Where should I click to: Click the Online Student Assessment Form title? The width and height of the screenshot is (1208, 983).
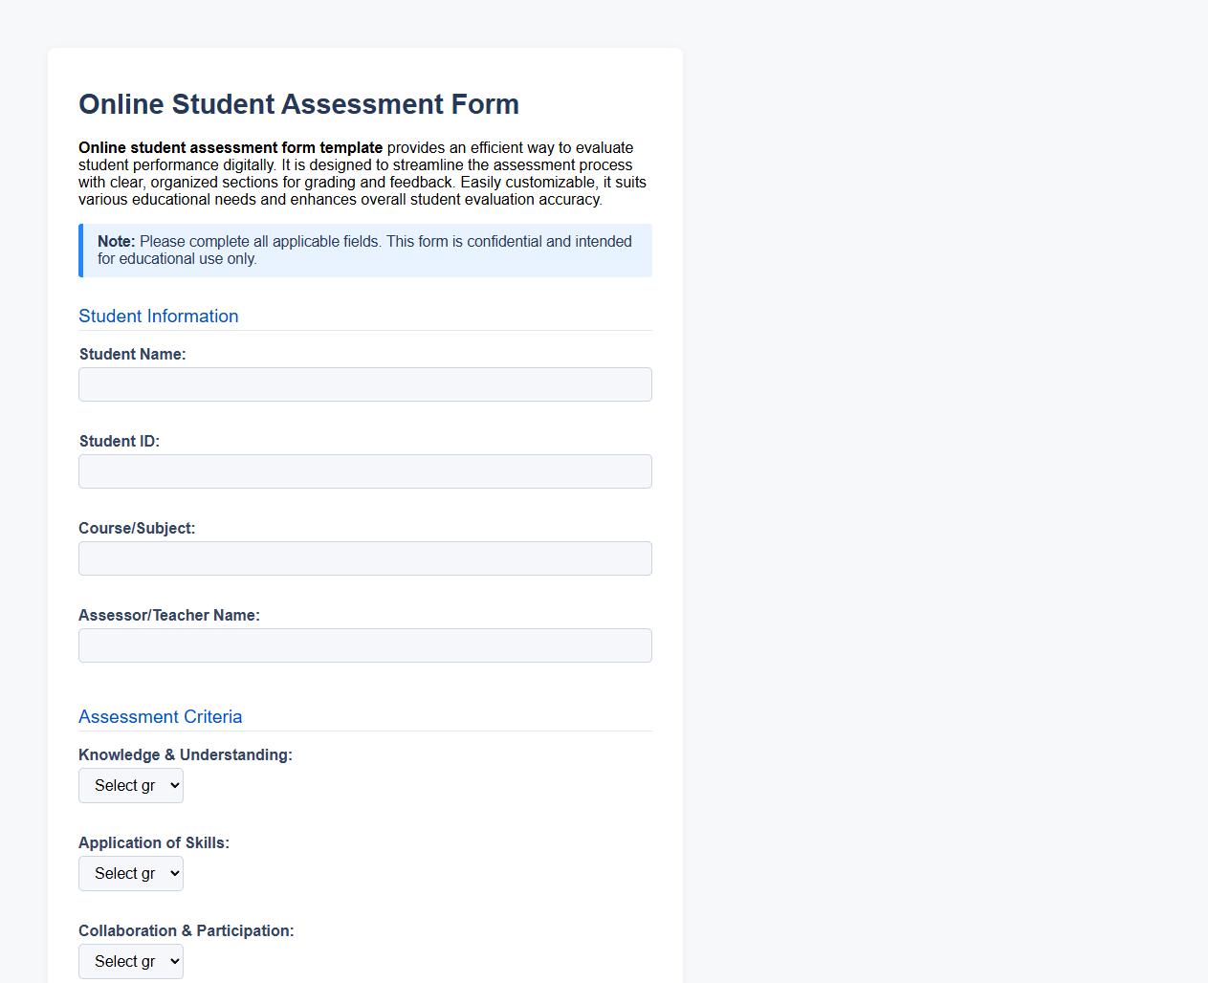[298, 104]
